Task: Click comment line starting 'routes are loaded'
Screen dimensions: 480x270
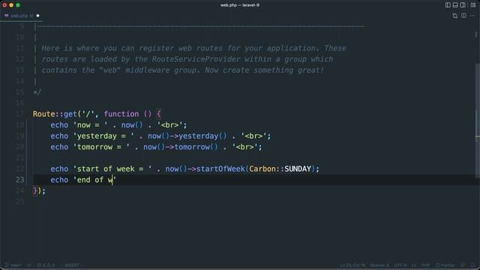Action: point(187,59)
